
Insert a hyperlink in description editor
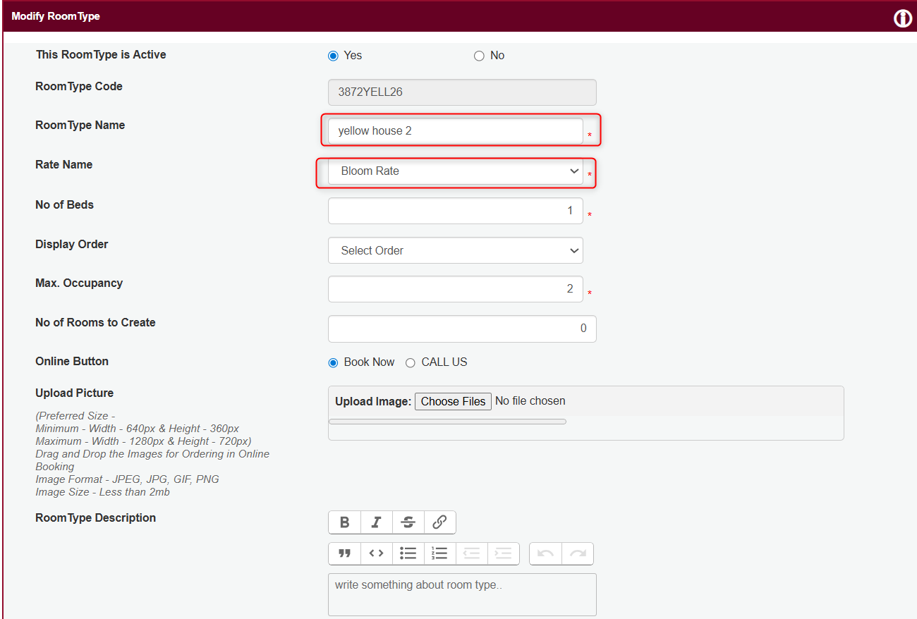(439, 522)
